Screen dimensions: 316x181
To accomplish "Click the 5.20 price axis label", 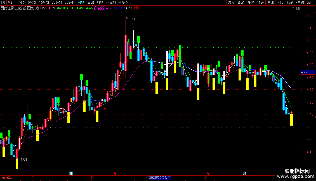I will pyautogui.click(x=310, y=15).
